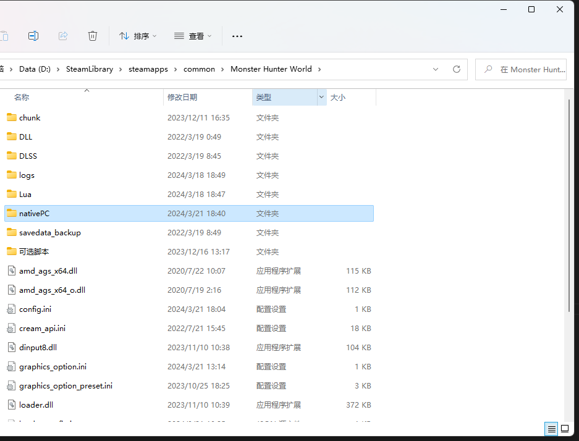Click the chunk folder name
This screenshot has width=579, height=441.
point(30,118)
